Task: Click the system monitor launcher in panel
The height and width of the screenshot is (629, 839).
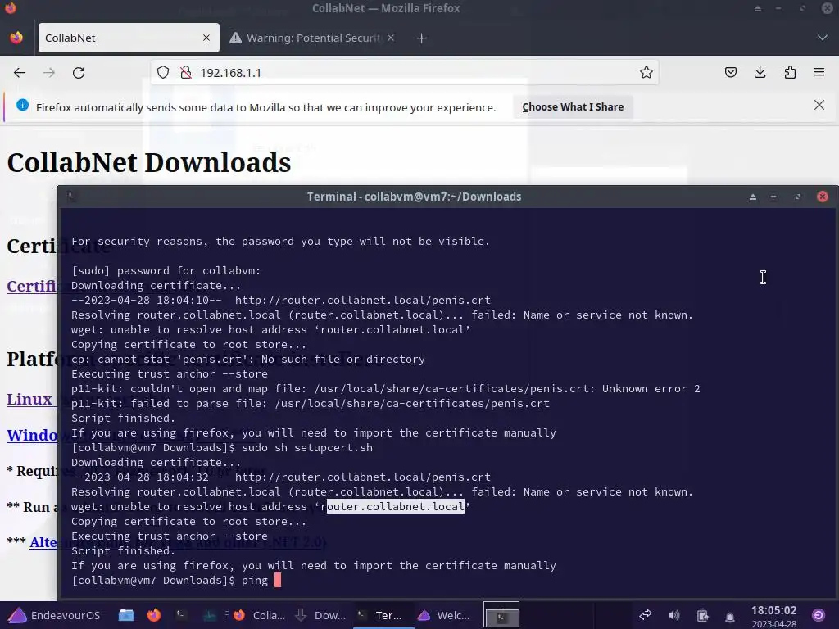Action: [x=209, y=615]
